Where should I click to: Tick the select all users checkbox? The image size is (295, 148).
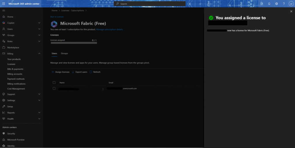tap(54, 83)
